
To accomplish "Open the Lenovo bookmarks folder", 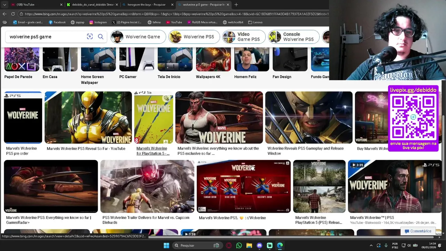I will point(255,22).
